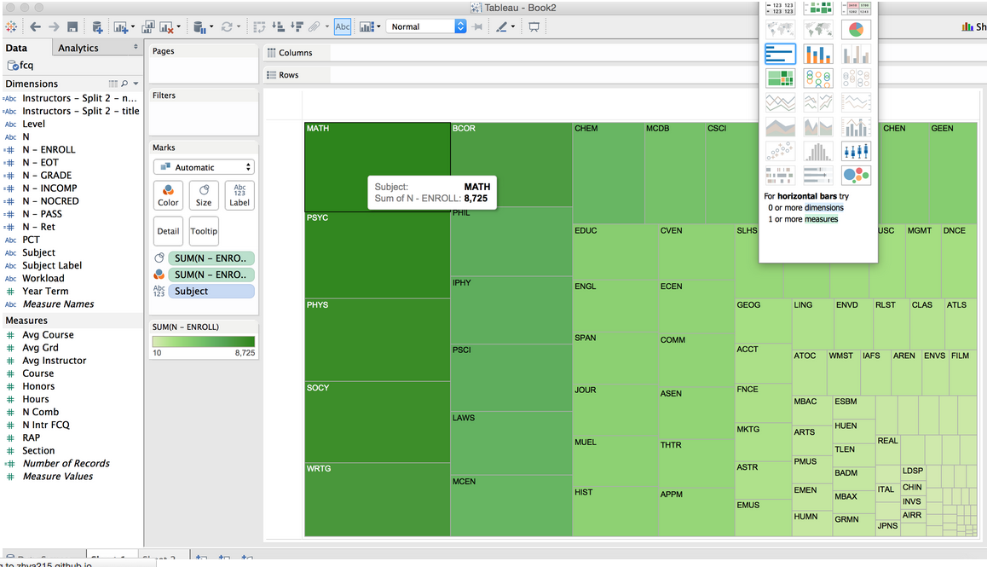The height and width of the screenshot is (567, 993).
Task: Open the Normal view size dropdown
Action: 460,27
